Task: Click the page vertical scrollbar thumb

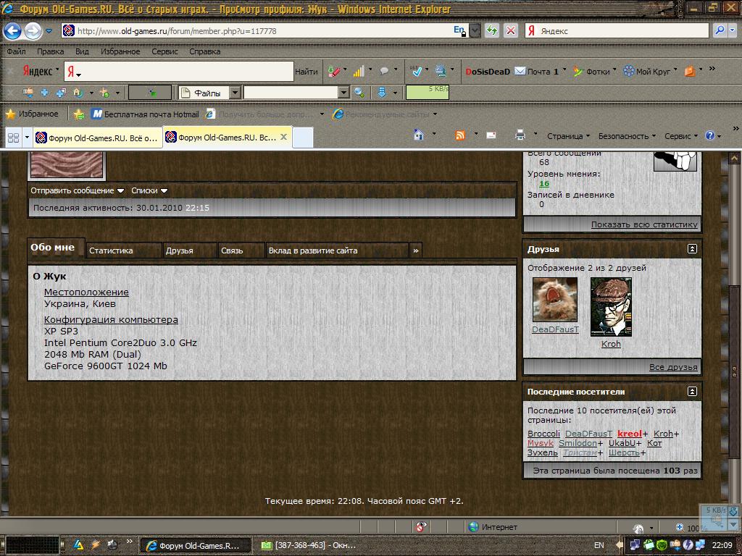Action: tap(735, 371)
